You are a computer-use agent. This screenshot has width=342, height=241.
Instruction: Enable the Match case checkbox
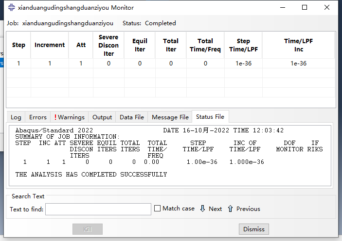157,209
